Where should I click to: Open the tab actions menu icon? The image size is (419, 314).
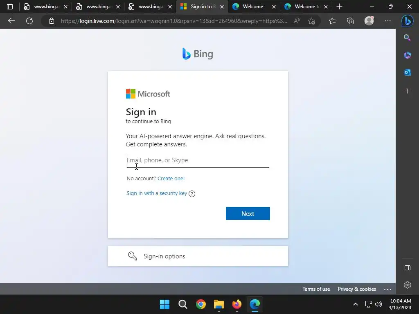(10, 7)
